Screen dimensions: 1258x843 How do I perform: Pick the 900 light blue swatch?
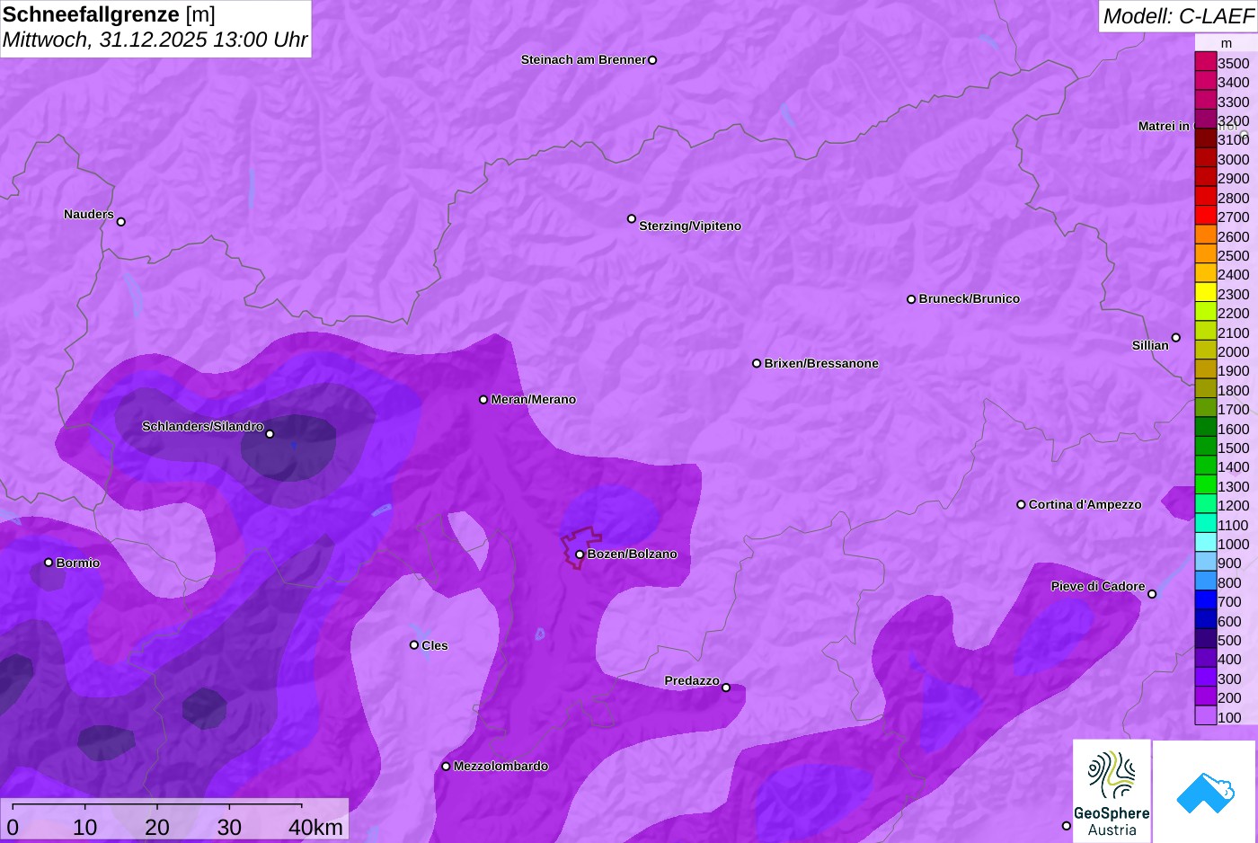click(1206, 563)
